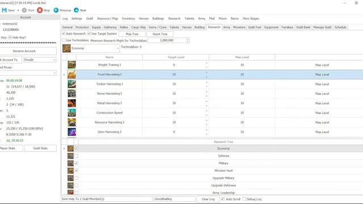Click the Resource Harvesting I icon

pyautogui.click(x=72, y=122)
